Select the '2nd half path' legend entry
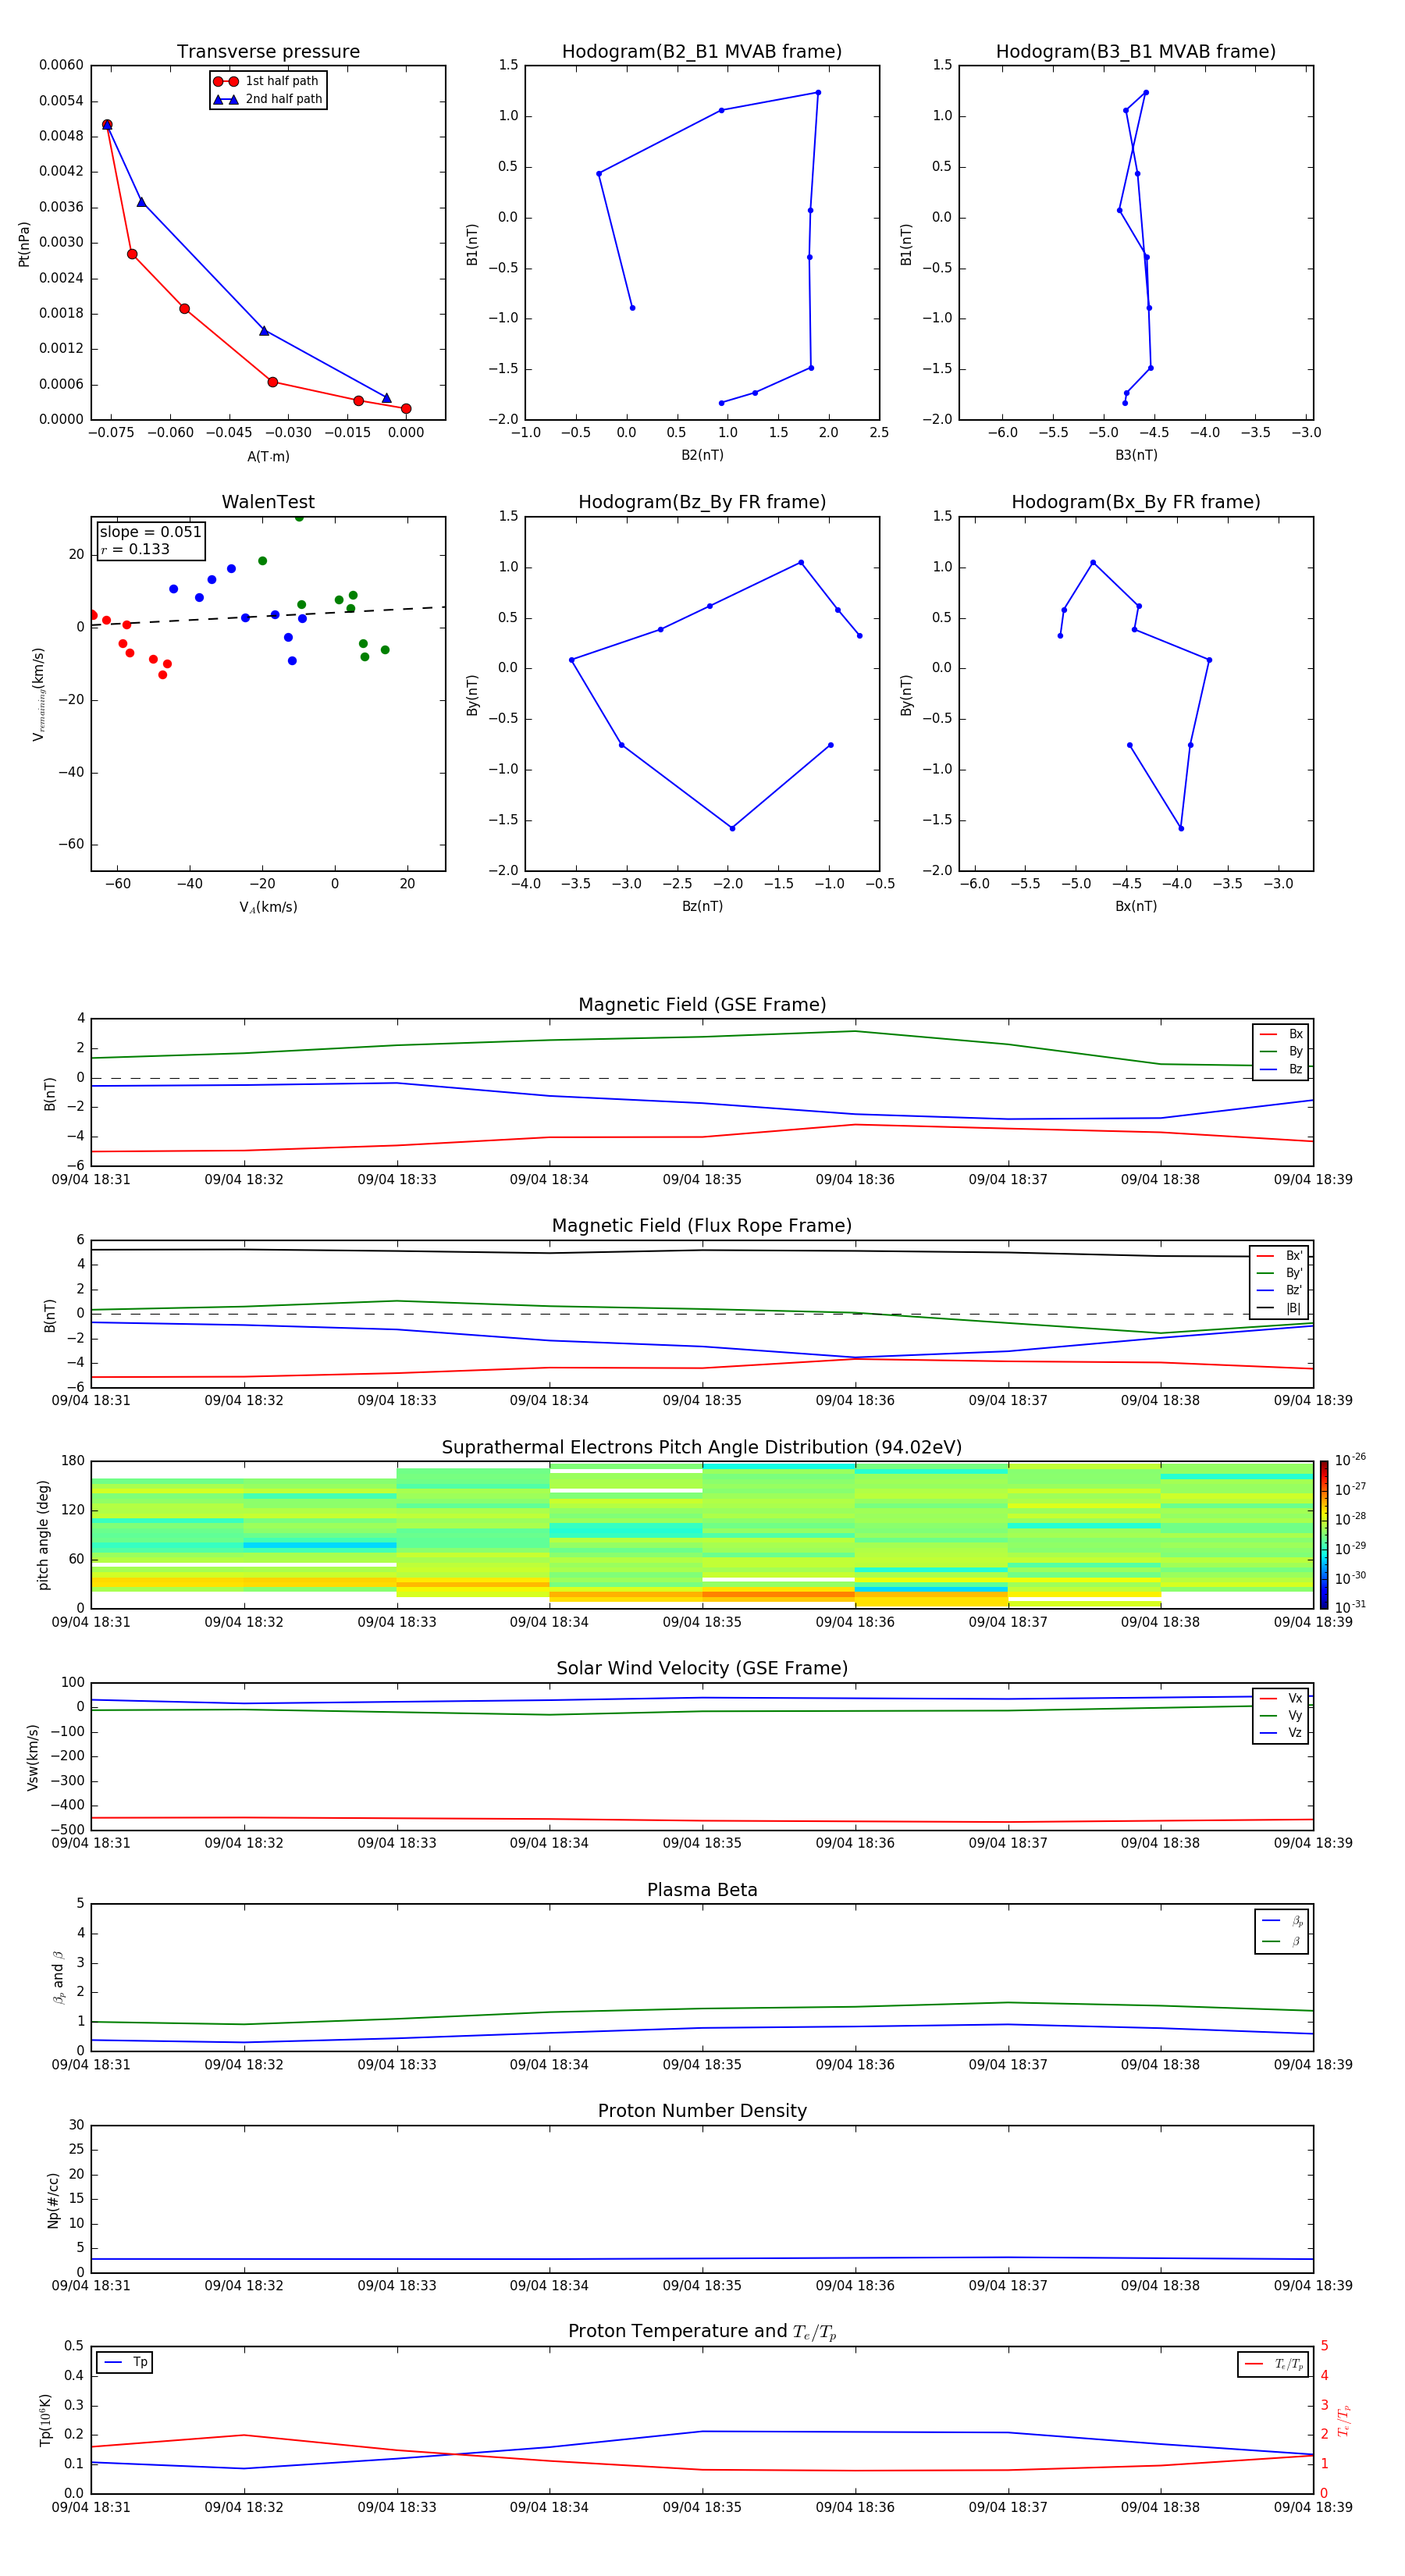 tap(267, 99)
